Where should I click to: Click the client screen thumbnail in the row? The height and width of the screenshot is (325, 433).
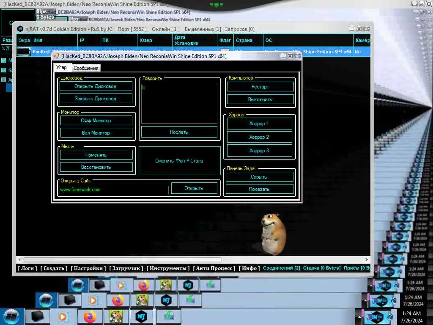pos(23,51)
